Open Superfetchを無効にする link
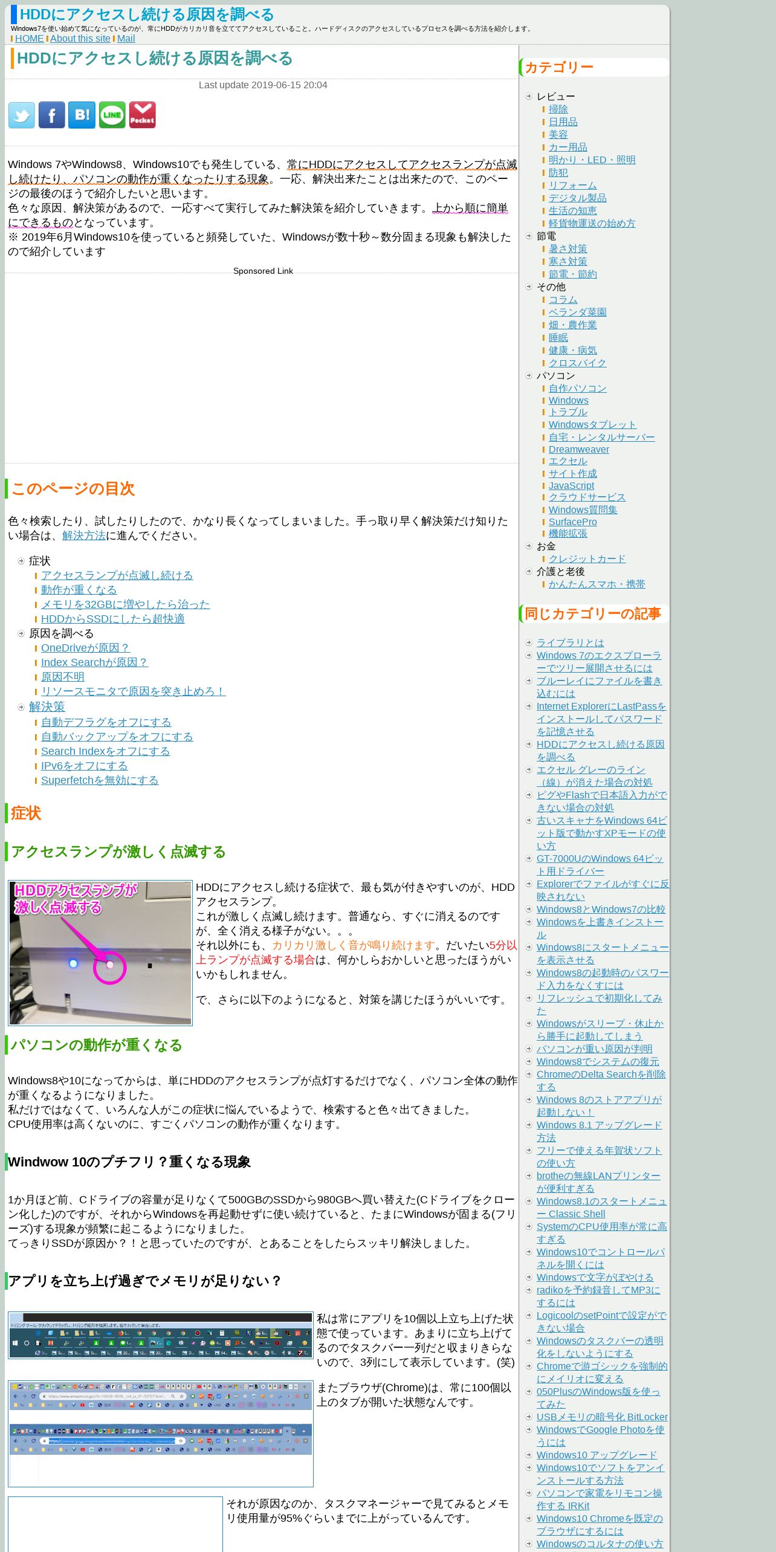This screenshot has width=776, height=1552. (x=100, y=780)
